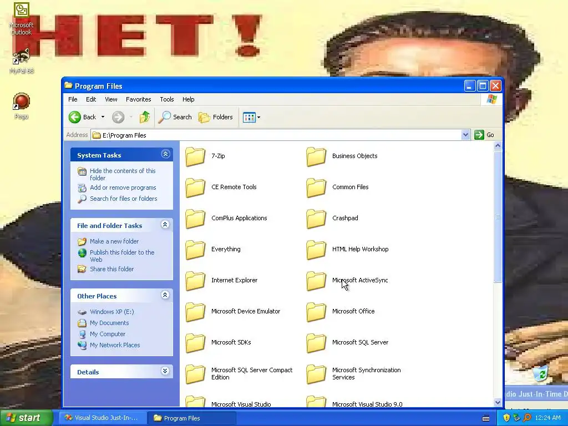Open the Back history dropdown arrow
The height and width of the screenshot is (426, 568).
103,117
